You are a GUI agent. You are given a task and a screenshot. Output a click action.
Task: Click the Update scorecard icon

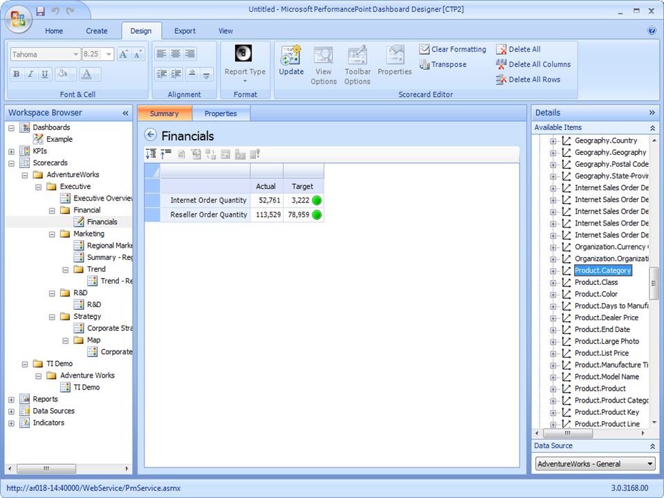coord(291,60)
